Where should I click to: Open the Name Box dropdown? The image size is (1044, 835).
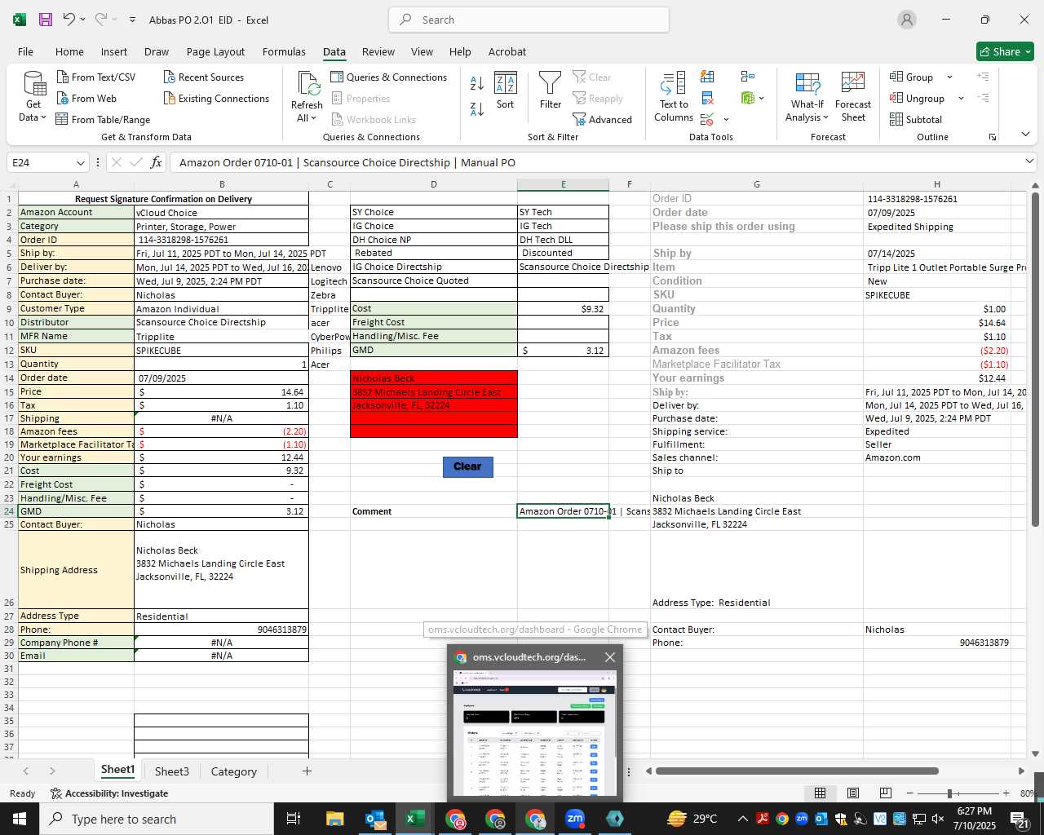point(80,162)
